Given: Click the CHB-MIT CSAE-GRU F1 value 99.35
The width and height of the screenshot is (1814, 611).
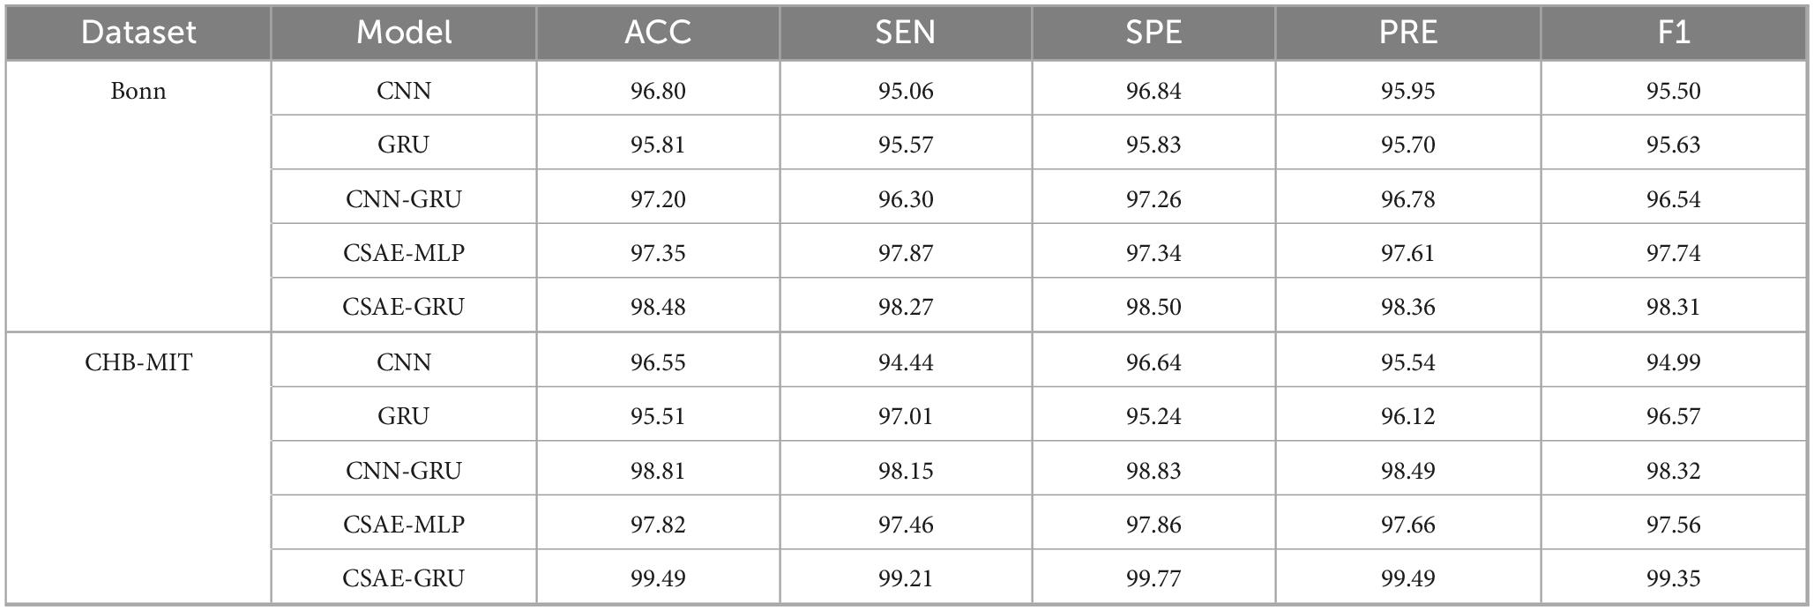Looking at the screenshot, I should tap(1673, 578).
